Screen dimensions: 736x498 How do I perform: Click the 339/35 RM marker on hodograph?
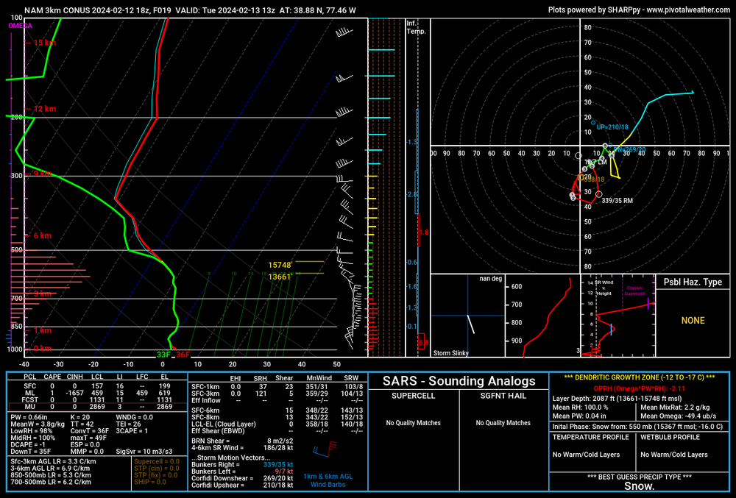(x=598, y=194)
